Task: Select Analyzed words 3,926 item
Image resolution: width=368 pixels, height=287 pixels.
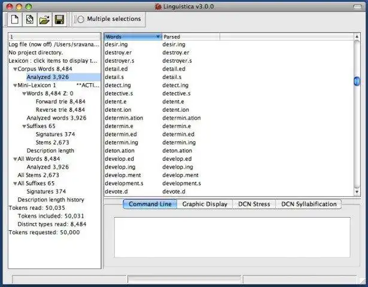Action: (x=56, y=118)
